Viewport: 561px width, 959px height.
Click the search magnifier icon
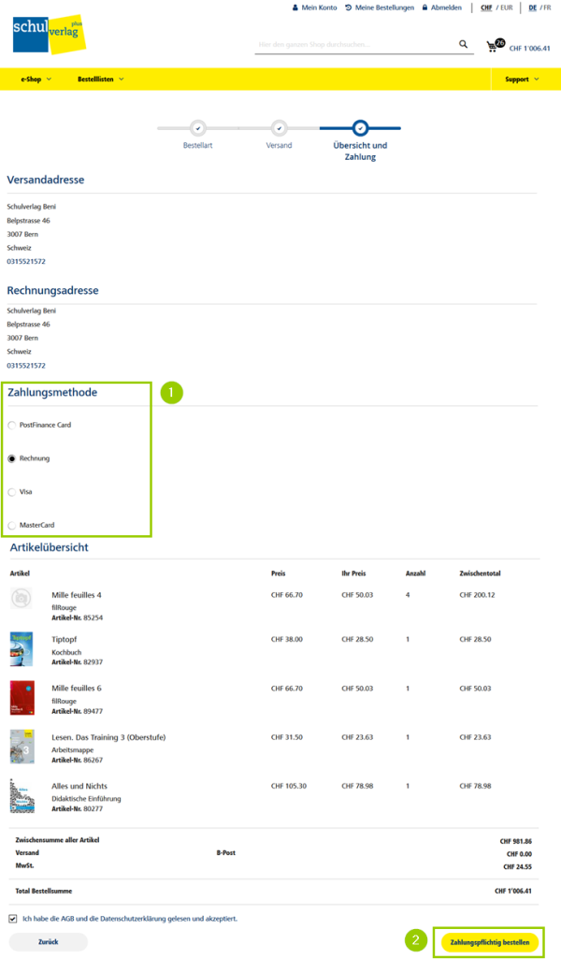tap(463, 44)
